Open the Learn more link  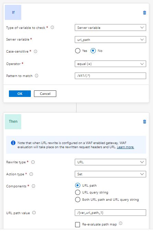(125, 147)
